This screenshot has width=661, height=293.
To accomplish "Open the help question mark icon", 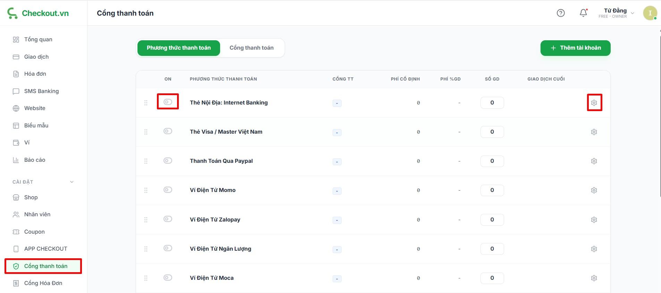I will [x=561, y=13].
